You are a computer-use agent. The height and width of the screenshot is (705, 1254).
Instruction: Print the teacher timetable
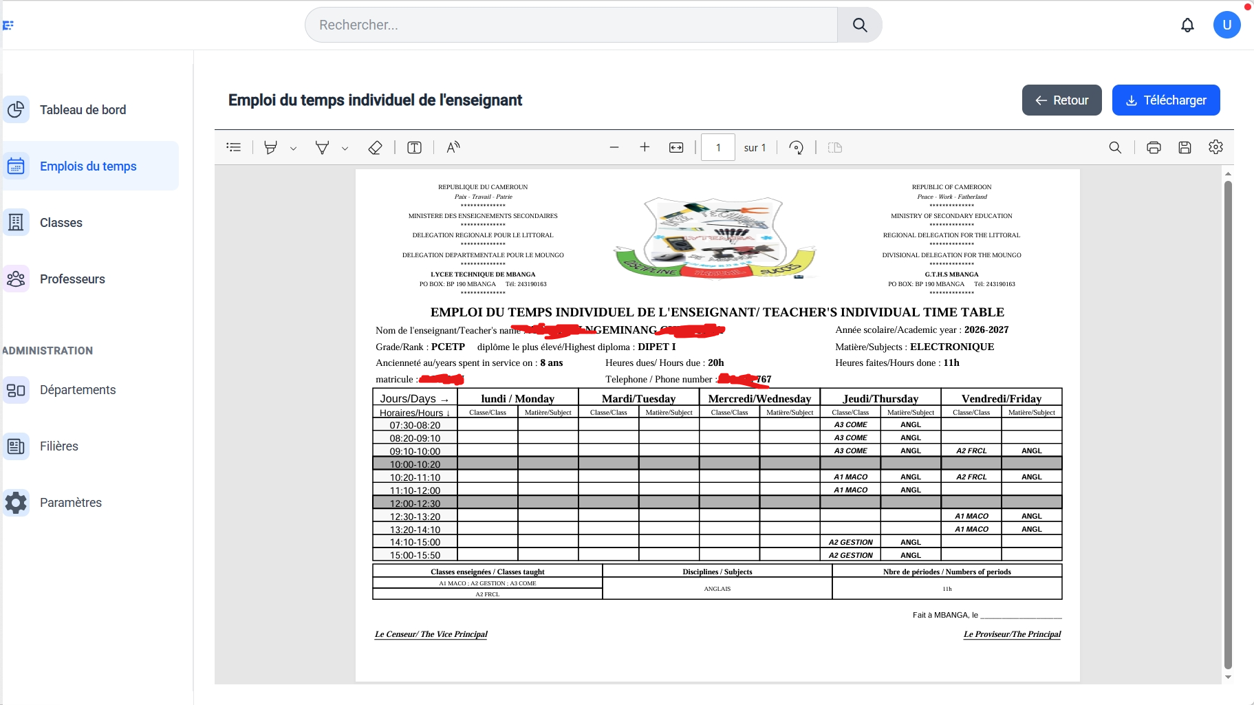point(1154,147)
